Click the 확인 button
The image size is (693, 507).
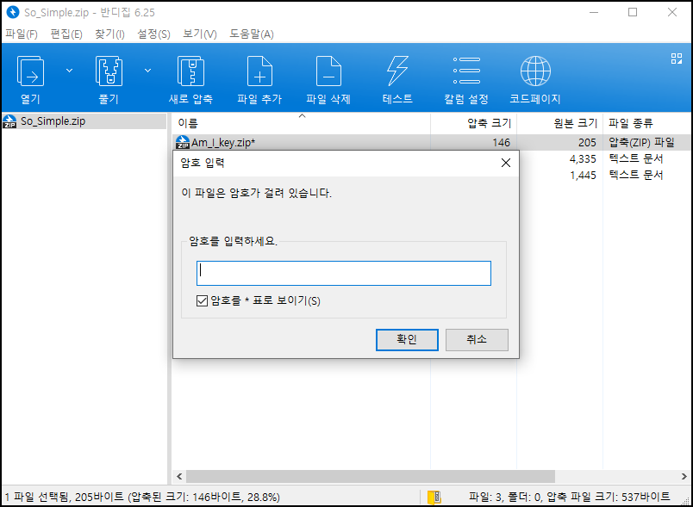407,339
